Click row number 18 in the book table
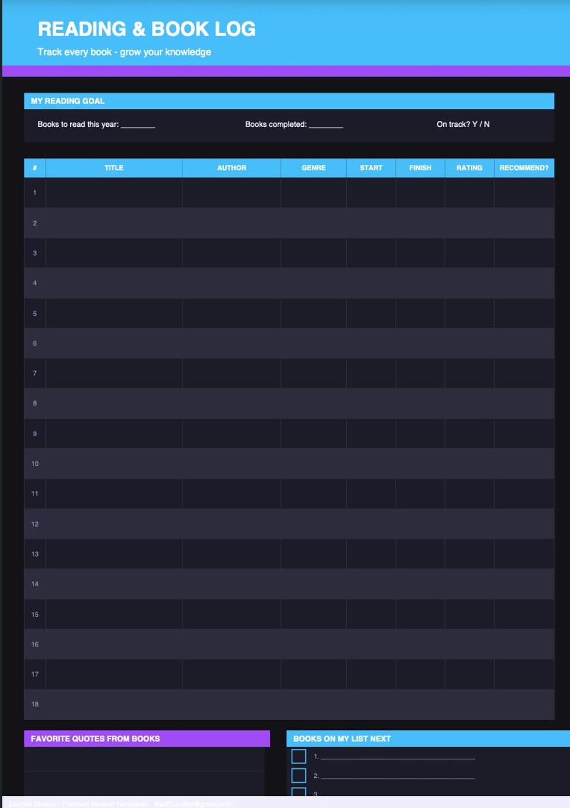 point(35,704)
